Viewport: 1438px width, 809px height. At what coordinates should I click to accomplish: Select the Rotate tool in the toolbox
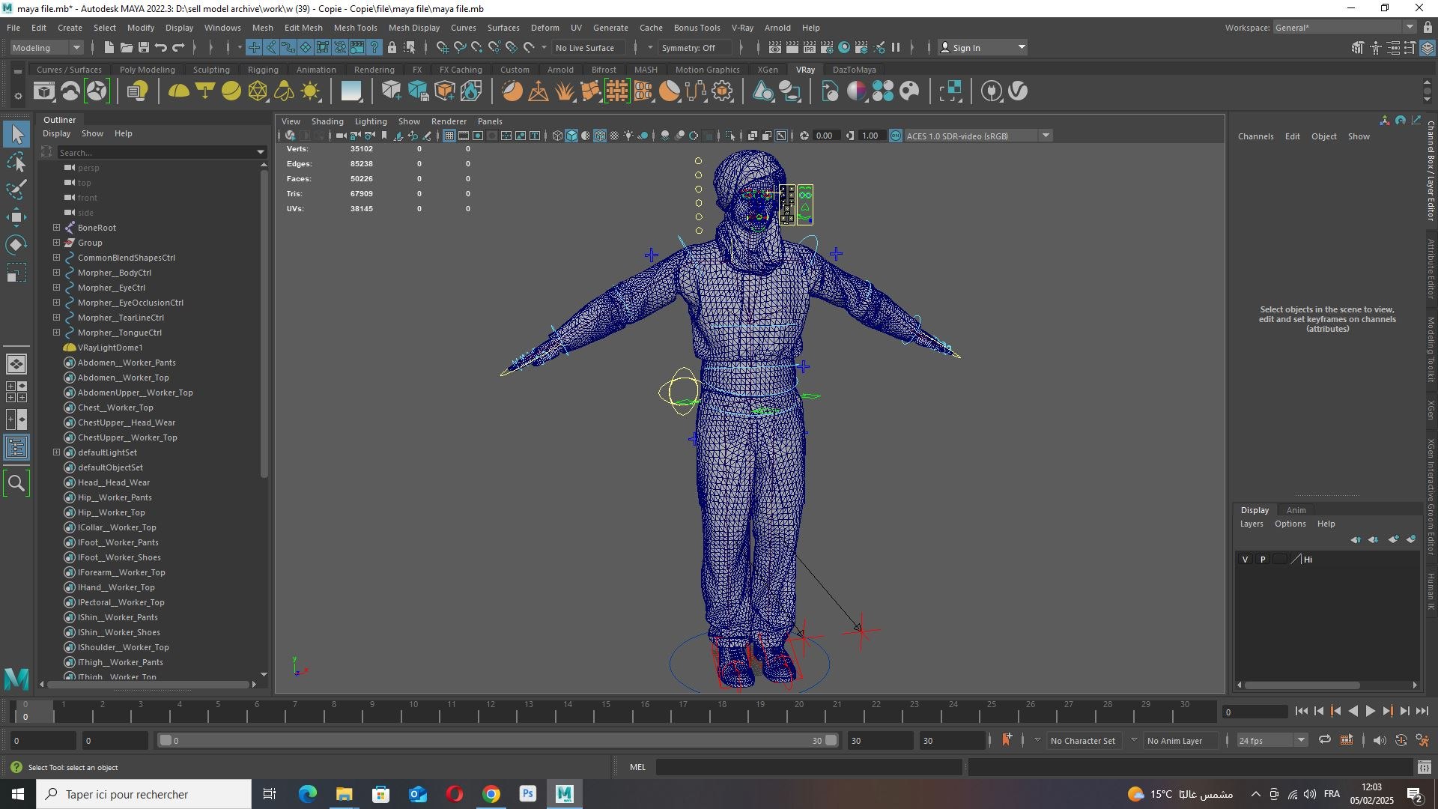coord(16,245)
